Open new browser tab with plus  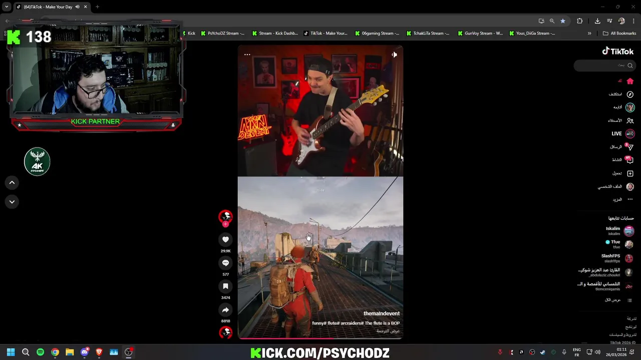97,6
